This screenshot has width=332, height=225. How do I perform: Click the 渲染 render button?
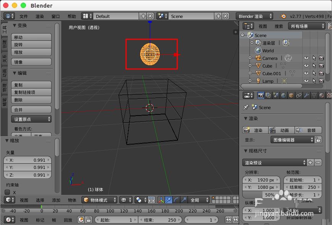[255, 130]
